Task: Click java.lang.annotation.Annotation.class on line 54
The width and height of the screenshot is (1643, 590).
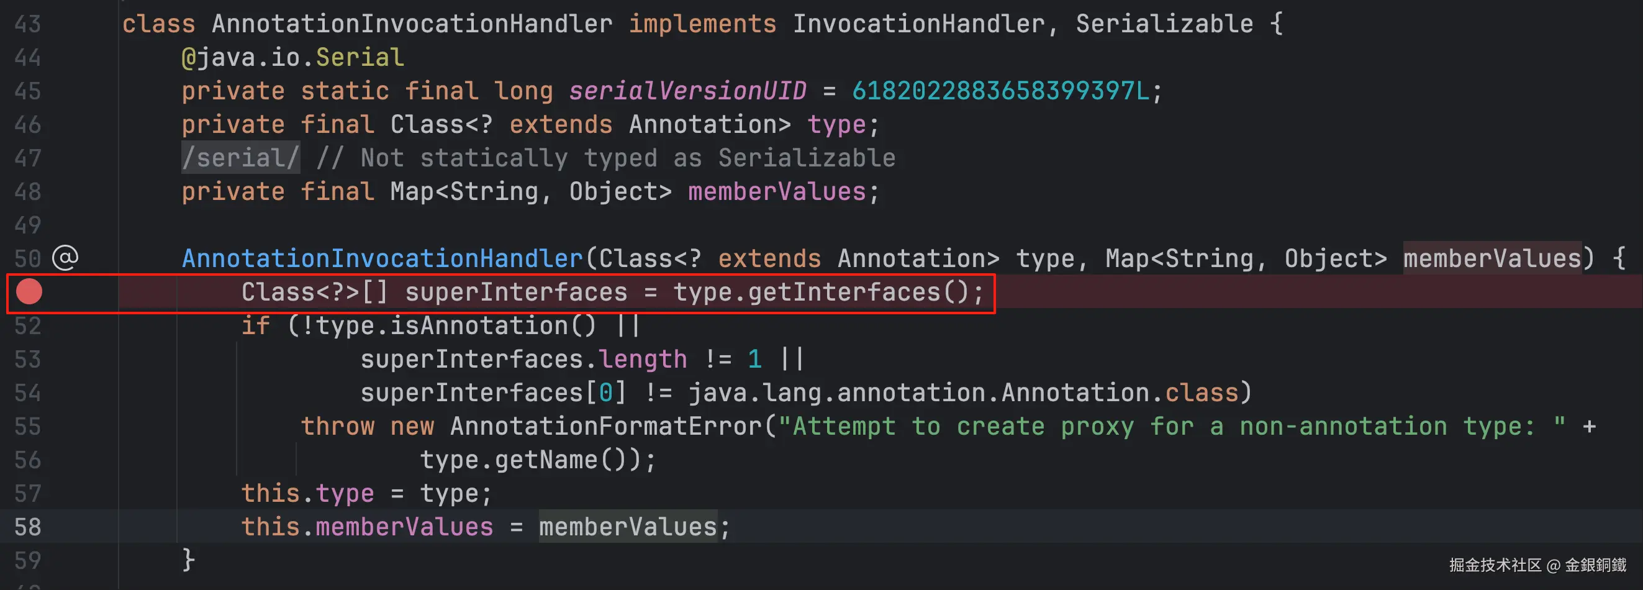Action: pos(963,393)
